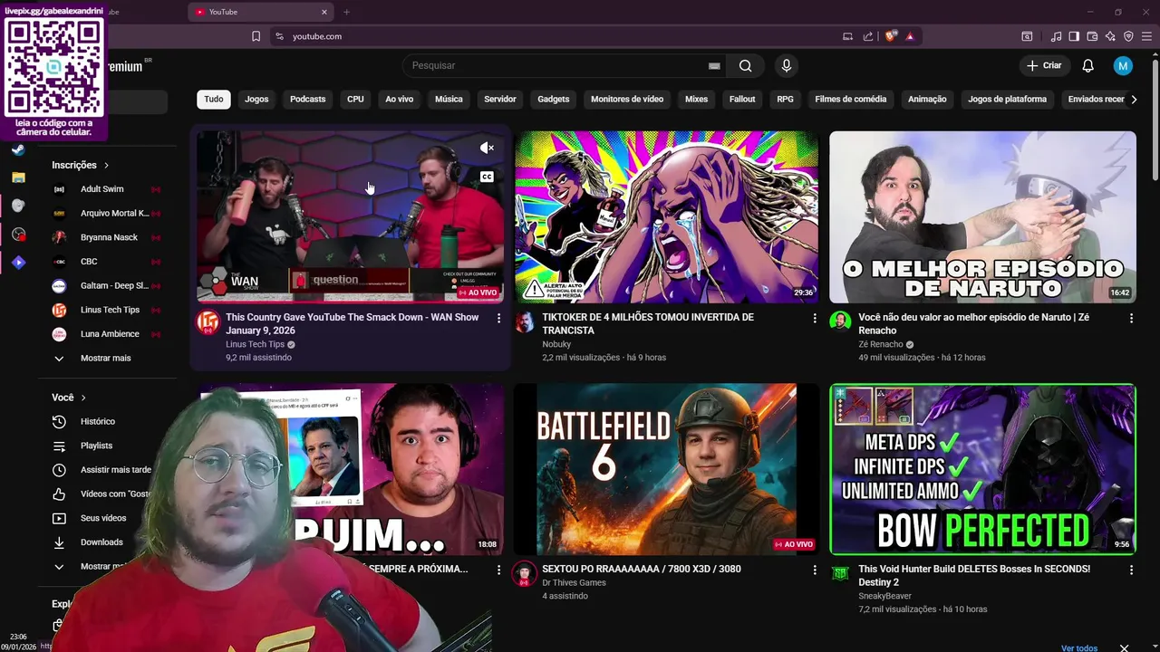The width and height of the screenshot is (1160, 652).
Task: Toggle the browser sidebar panel icon
Action: [1074, 36]
